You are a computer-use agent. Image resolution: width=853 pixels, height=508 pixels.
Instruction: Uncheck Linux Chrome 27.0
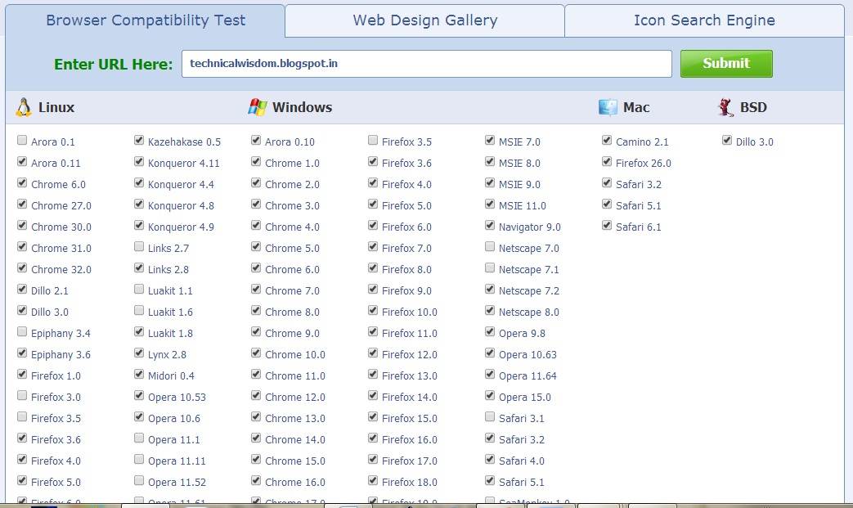[x=22, y=204]
